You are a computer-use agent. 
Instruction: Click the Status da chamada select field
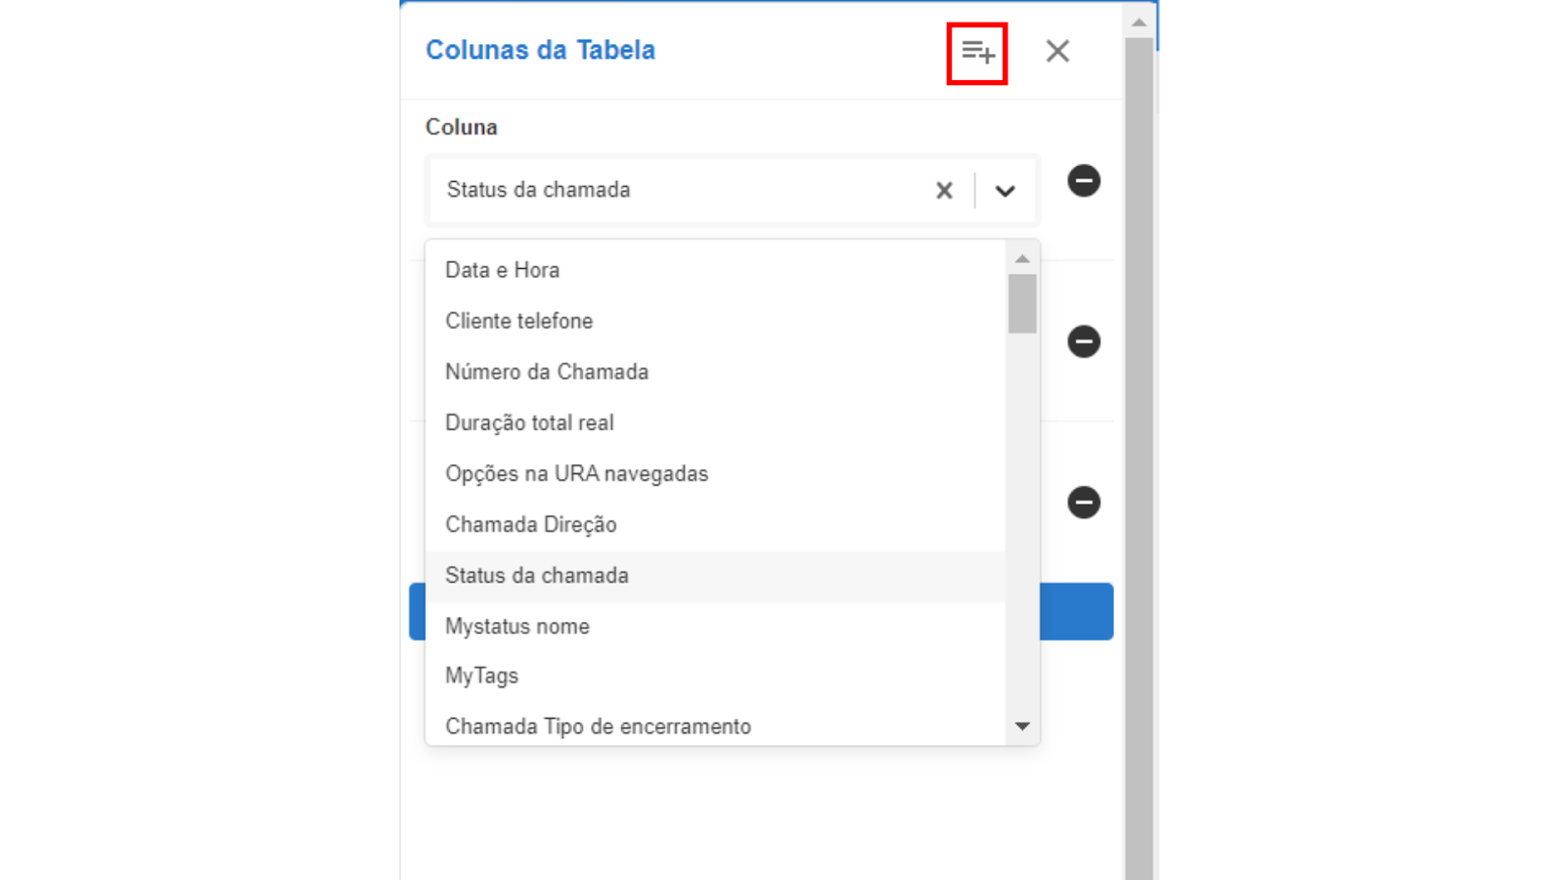pos(732,191)
